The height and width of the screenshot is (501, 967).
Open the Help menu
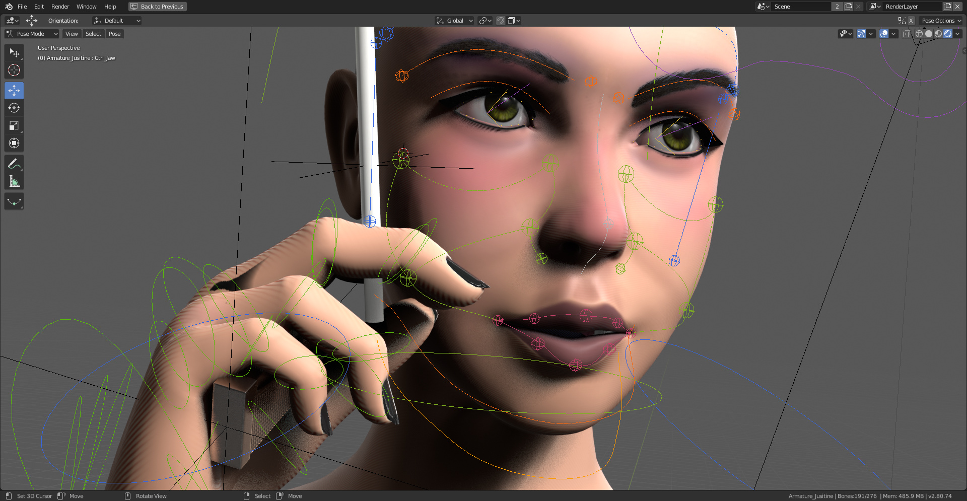[x=110, y=7]
